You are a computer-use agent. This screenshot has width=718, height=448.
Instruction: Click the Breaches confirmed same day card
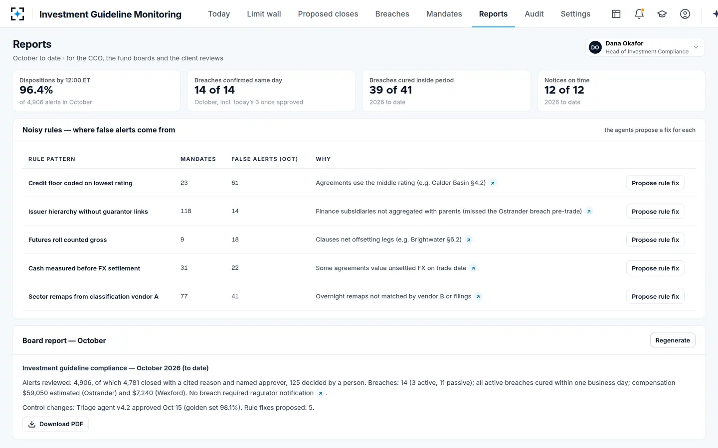pyautogui.click(x=271, y=91)
